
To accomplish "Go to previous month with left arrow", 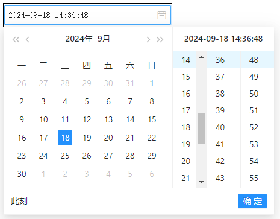I will pyautogui.click(x=28, y=39).
